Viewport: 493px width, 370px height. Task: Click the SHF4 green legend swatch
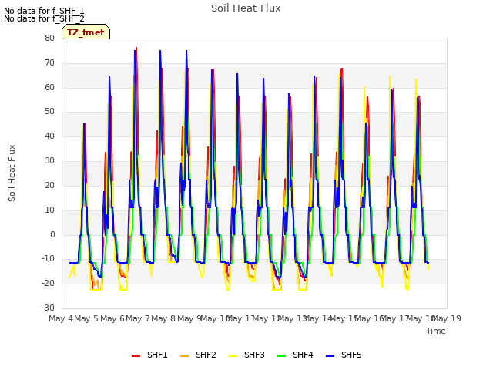[282, 356]
